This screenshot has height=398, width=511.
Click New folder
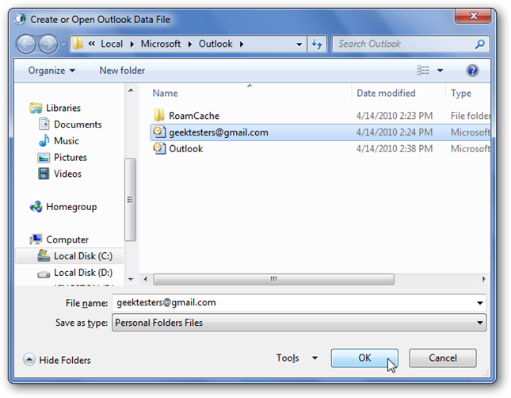(122, 71)
